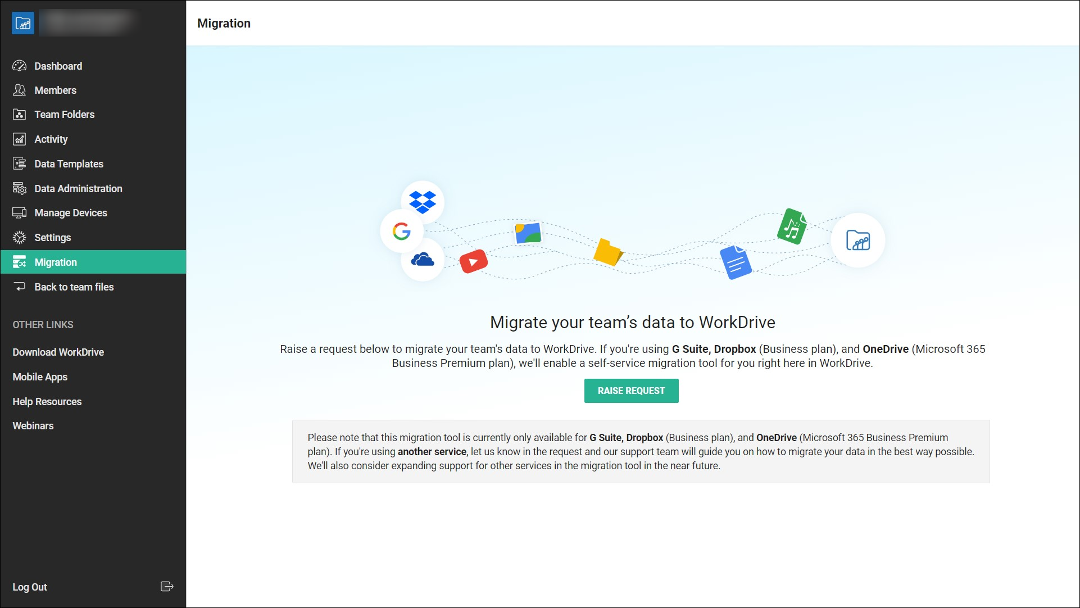Click the Manage Devices monitor icon
The width and height of the screenshot is (1080, 608).
pos(19,212)
